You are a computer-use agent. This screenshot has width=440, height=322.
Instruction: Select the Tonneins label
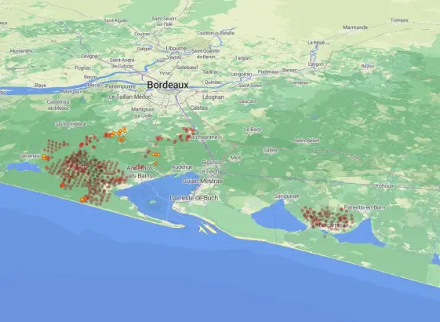coord(399,20)
